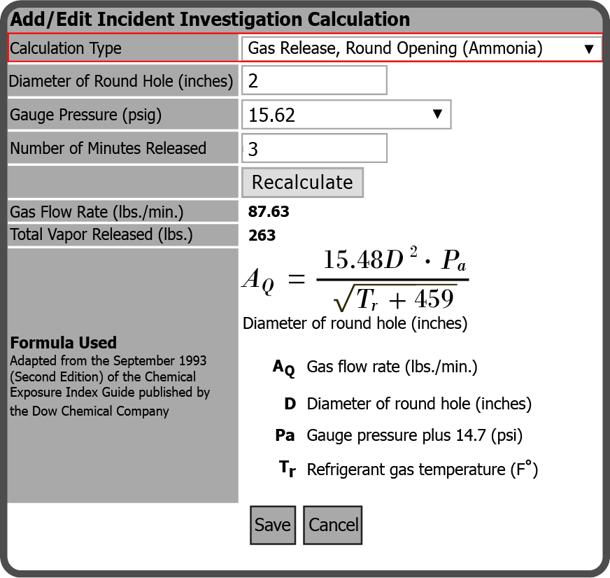Click the Pa gauge pressure legend entry
Image resolution: width=610 pixels, height=578 pixels.
click(x=414, y=435)
